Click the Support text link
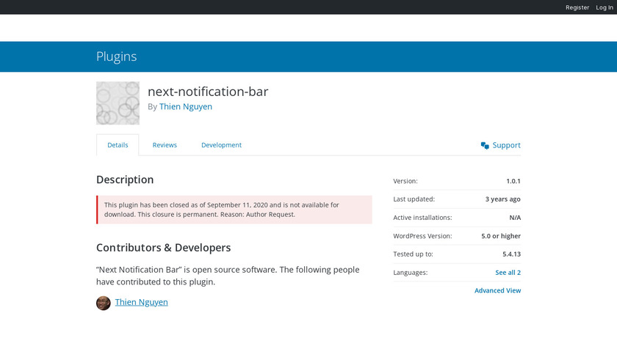The height and width of the screenshot is (346, 617). point(506,145)
